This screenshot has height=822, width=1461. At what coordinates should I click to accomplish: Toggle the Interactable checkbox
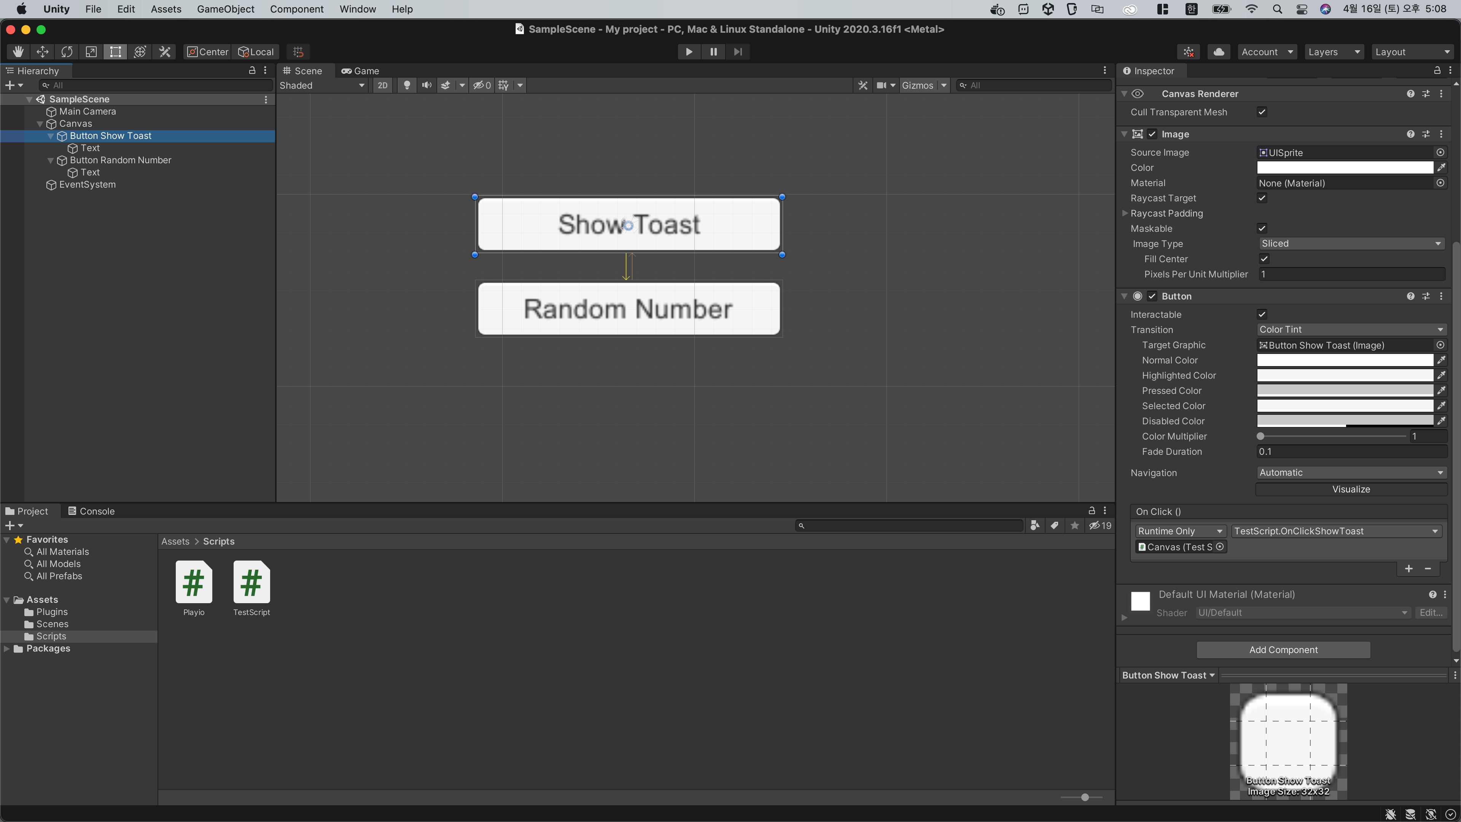point(1262,314)
